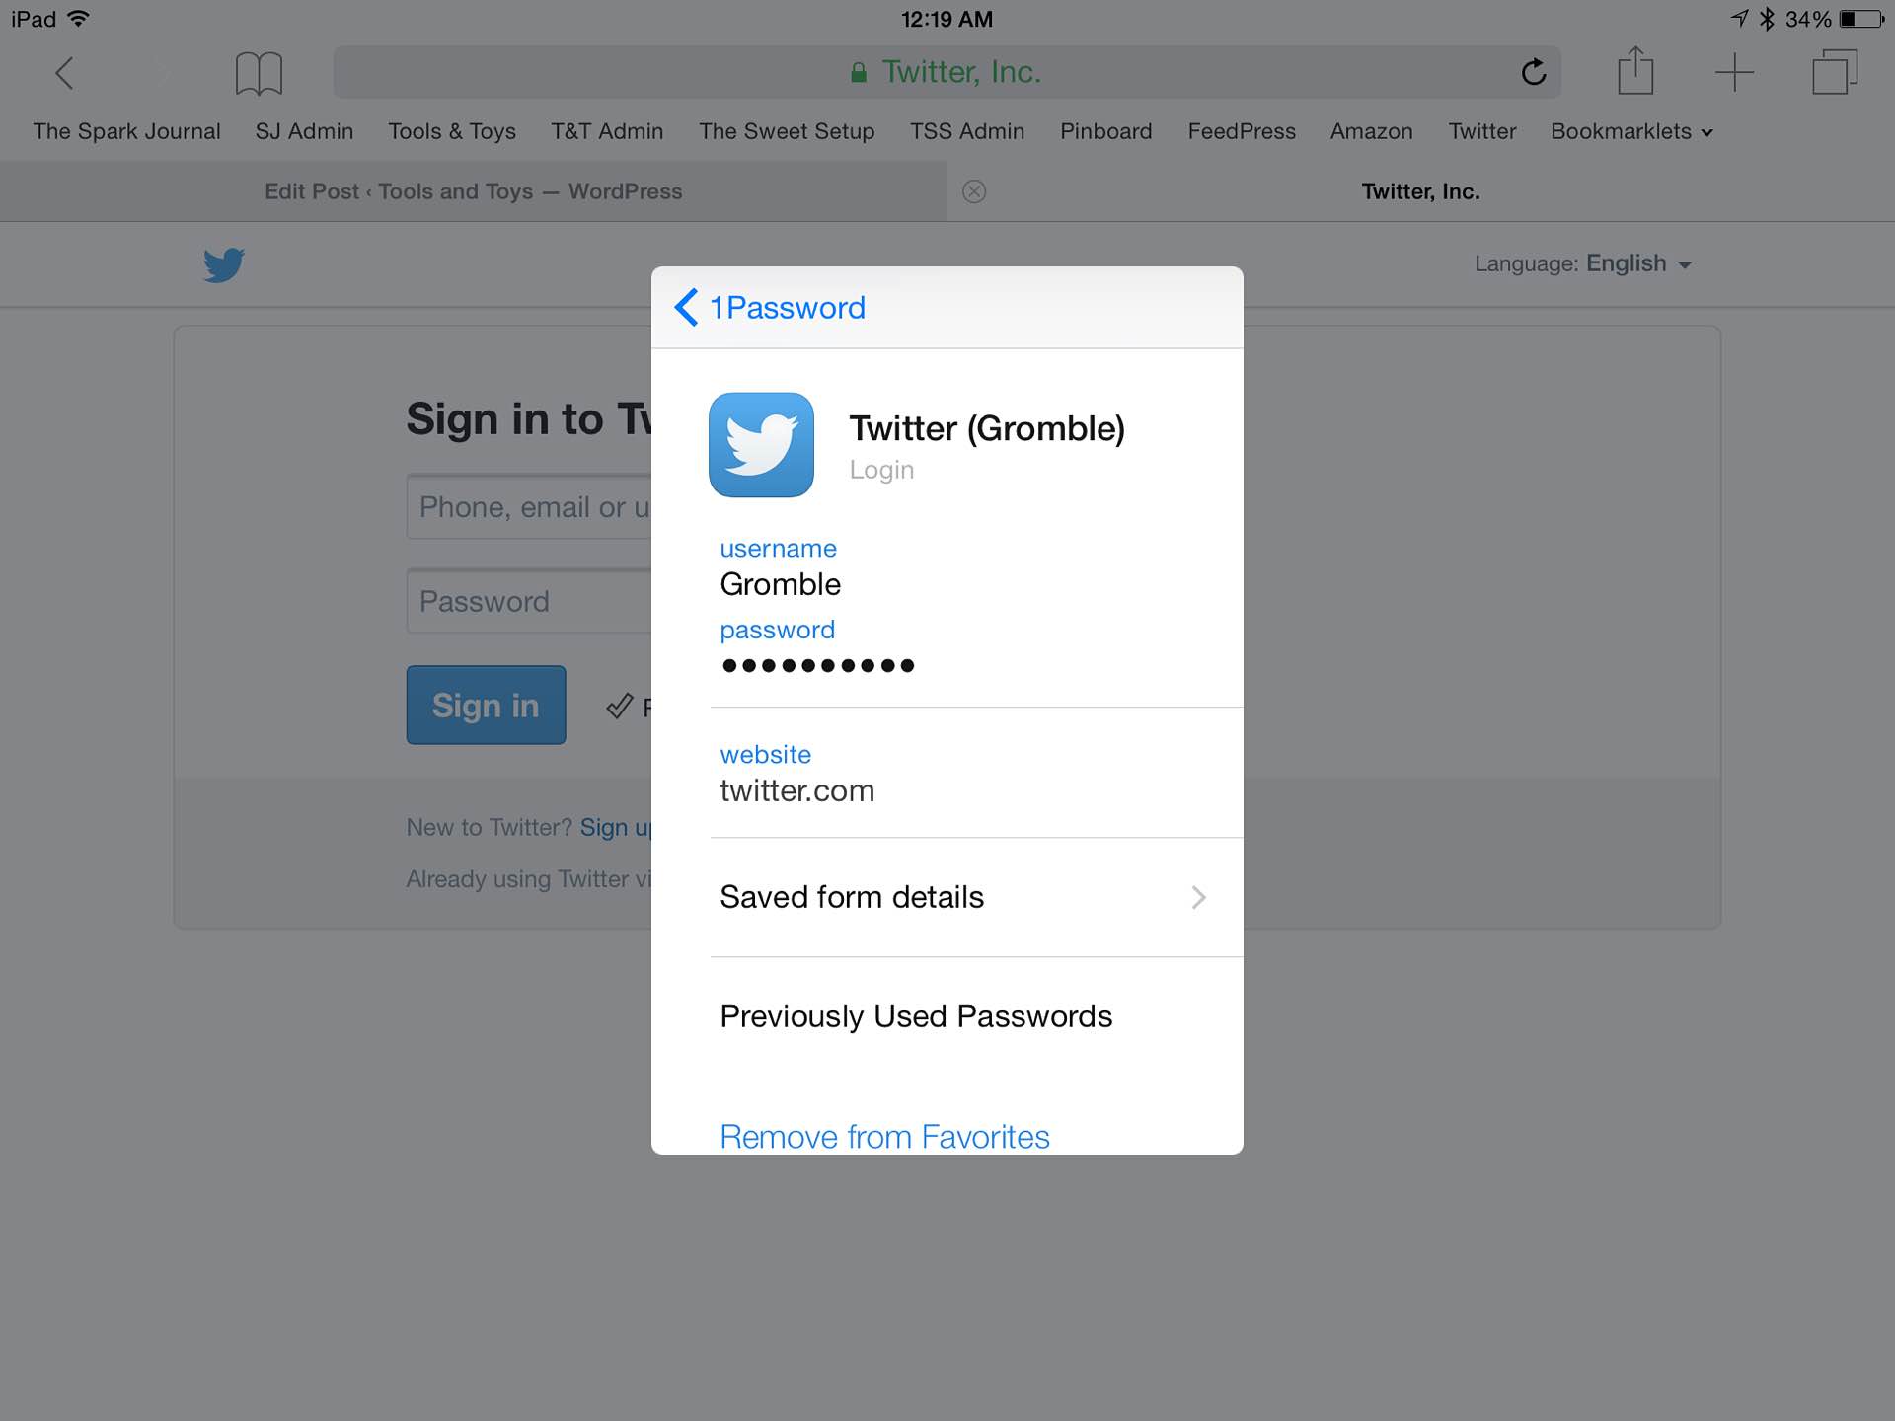The height and width of the screenshot is (1421, 1895).
Task: Select the FeedPress bookmark tab
Action: (x=1242, y=130)
